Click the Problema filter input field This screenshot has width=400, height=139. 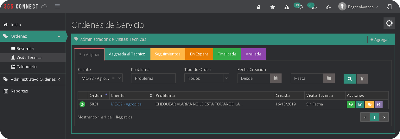pos(153,78)
